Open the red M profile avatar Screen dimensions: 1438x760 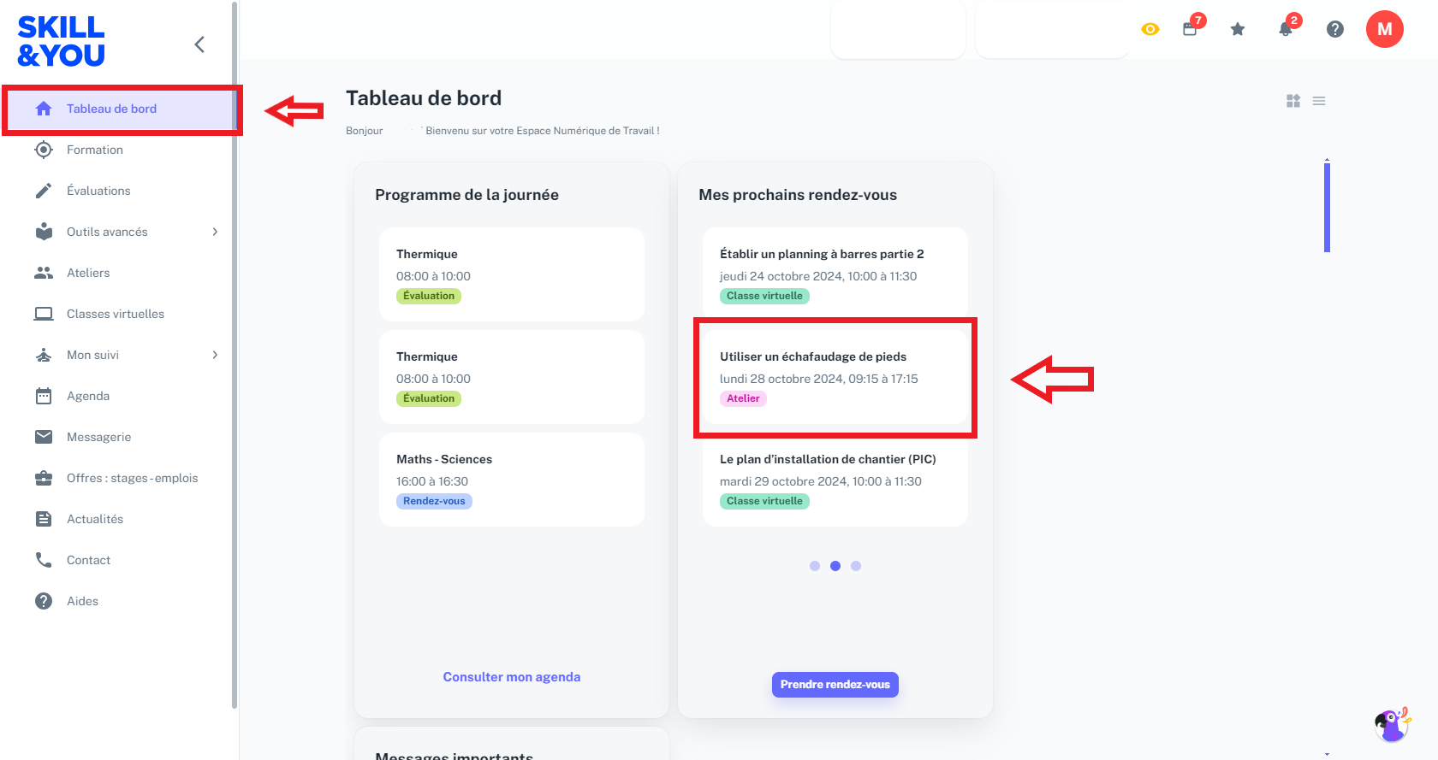[x=1385, y=29]
